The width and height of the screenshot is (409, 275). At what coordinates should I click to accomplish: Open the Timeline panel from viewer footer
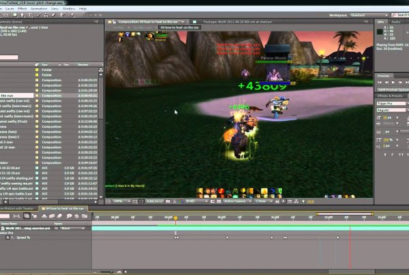(290, 201)
